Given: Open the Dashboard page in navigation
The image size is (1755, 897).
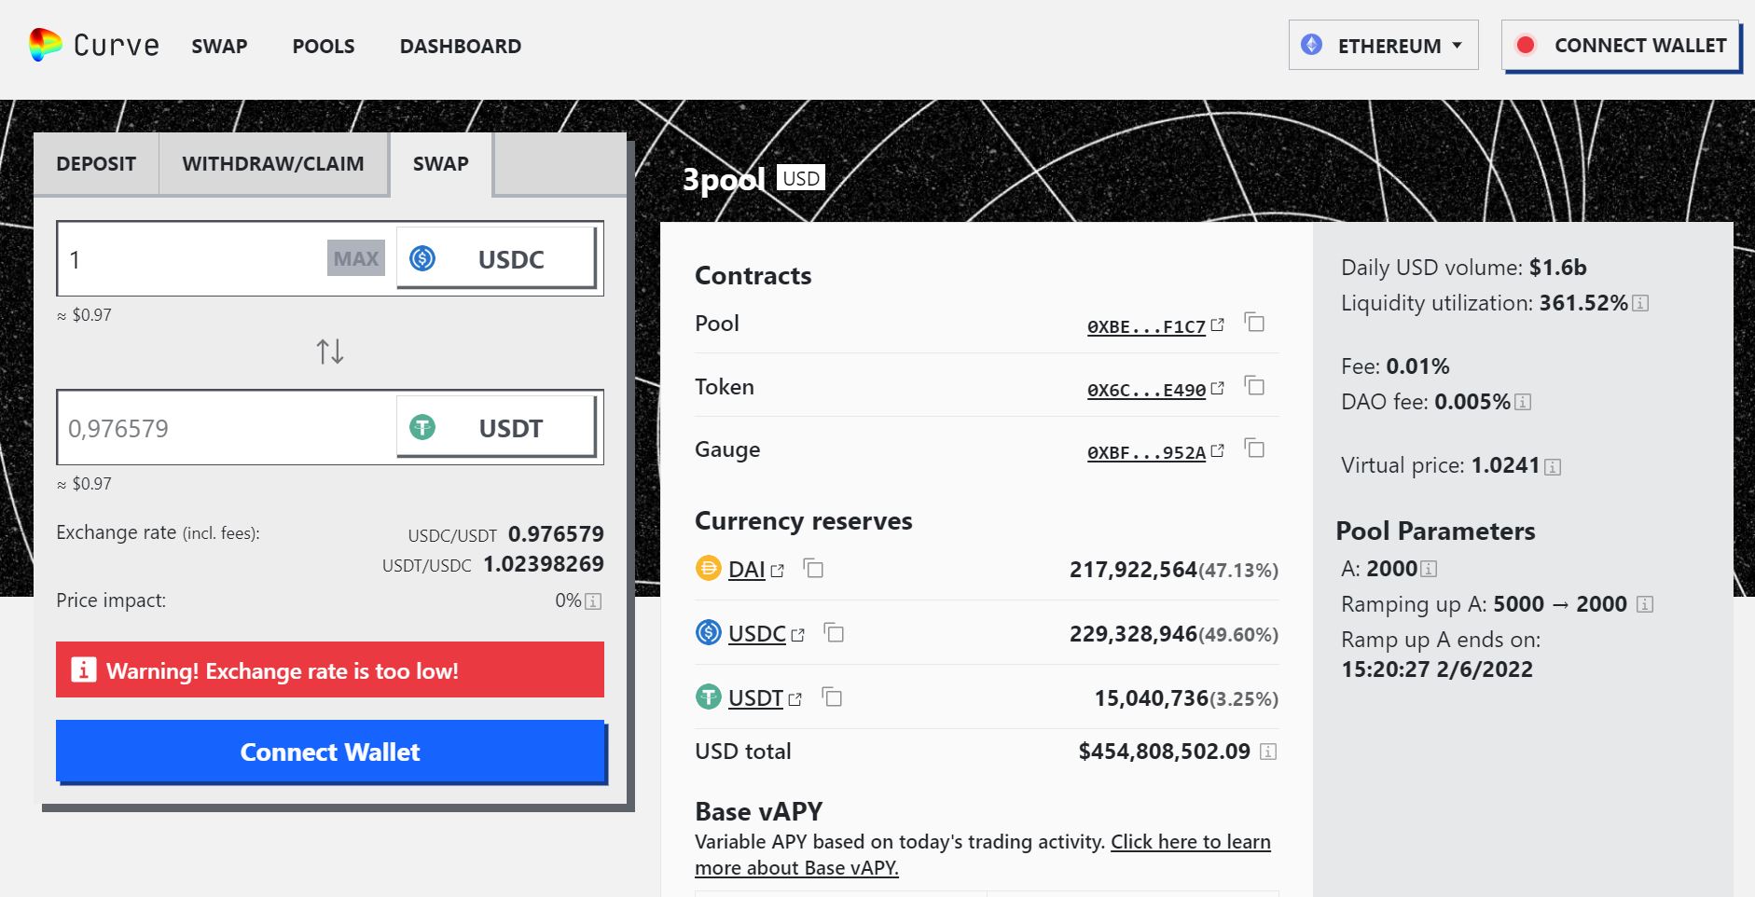Looking at the screenshot, I should click(x=461, y=46).
